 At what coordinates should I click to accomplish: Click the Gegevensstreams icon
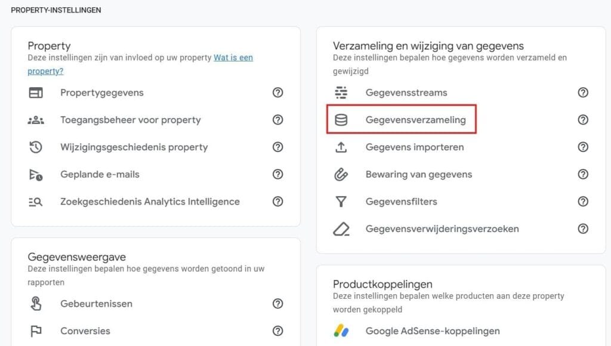click(341, 92)
